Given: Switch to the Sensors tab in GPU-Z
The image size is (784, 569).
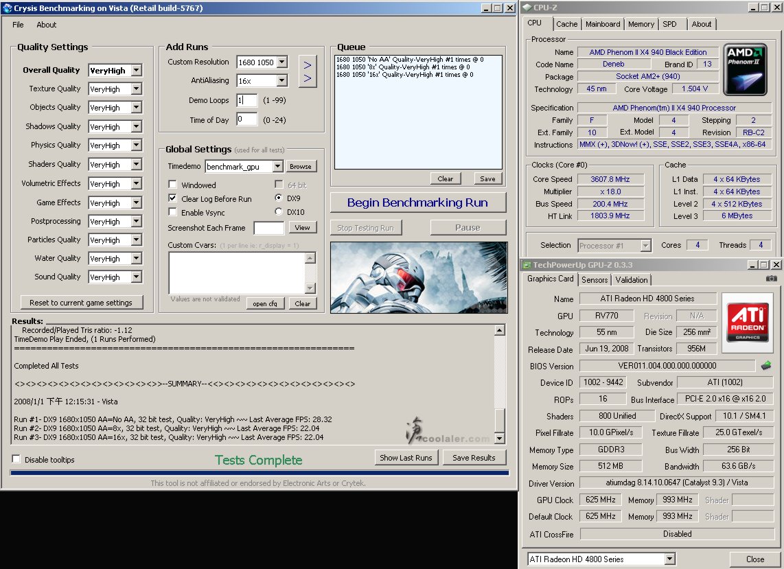Looking at the screenshot, I should tap(595, 280).
